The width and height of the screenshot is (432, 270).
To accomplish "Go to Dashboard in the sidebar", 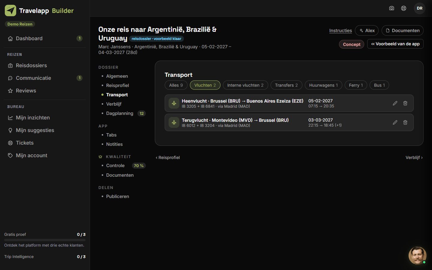I will [45, 38].
